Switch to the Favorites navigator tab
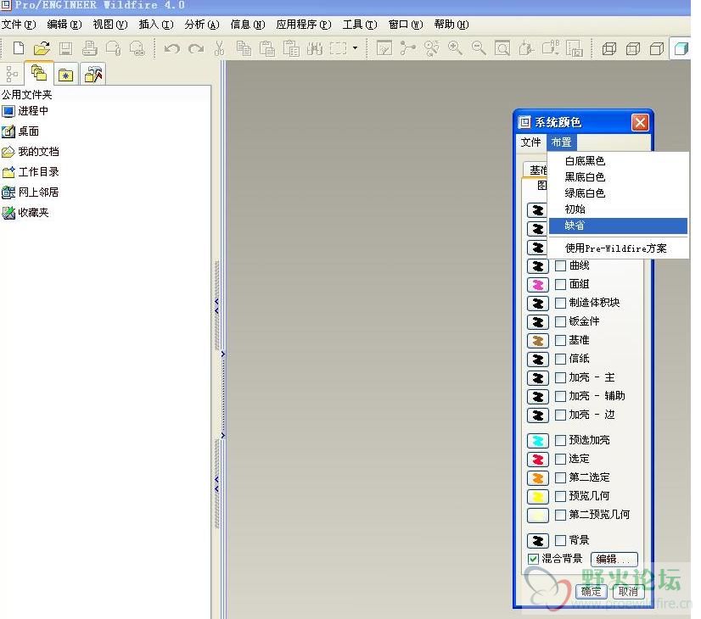This screenshot has height=619, width=701. pos(65,74)
